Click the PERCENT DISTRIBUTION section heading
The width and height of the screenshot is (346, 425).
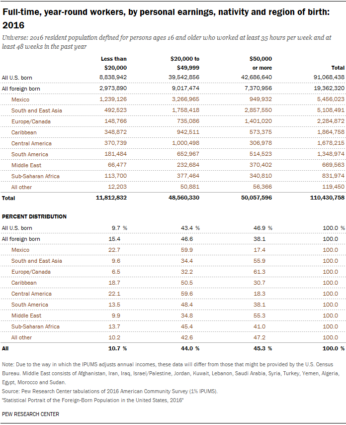click(x=34, y=216)
